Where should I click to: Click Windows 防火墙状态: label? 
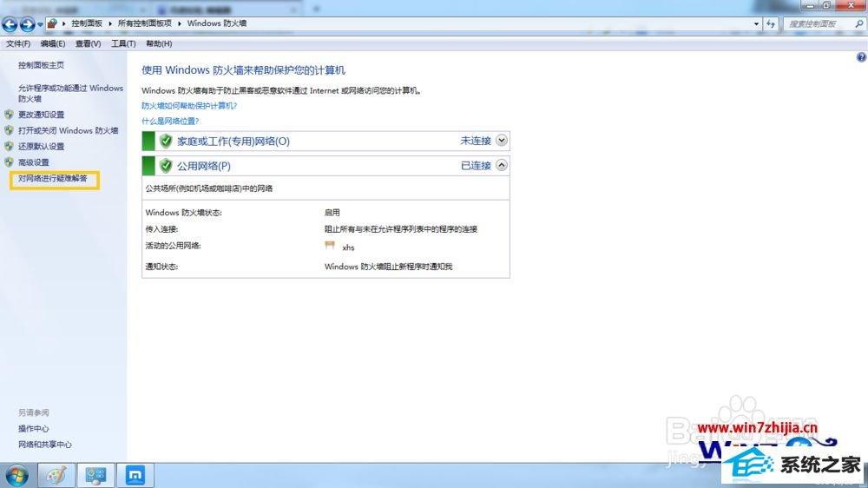pos(183,212)
